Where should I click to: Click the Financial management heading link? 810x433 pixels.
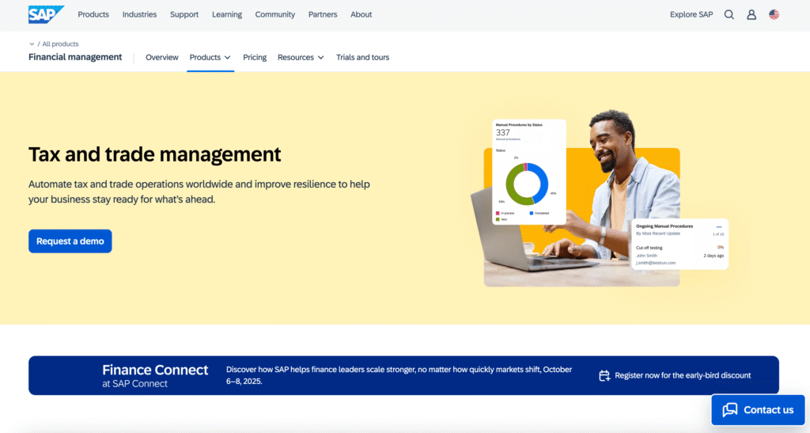coord(75,57)
